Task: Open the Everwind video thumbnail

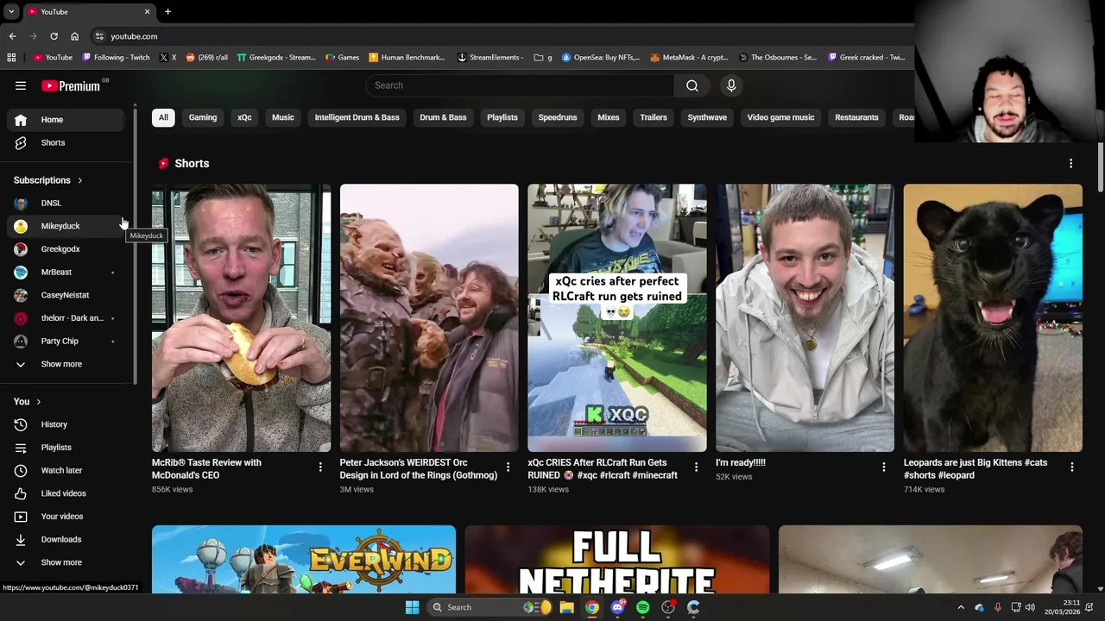Action: [x=304, y=559]
